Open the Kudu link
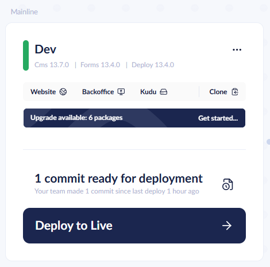The image size is (270, 267). [x=154, y=92]
